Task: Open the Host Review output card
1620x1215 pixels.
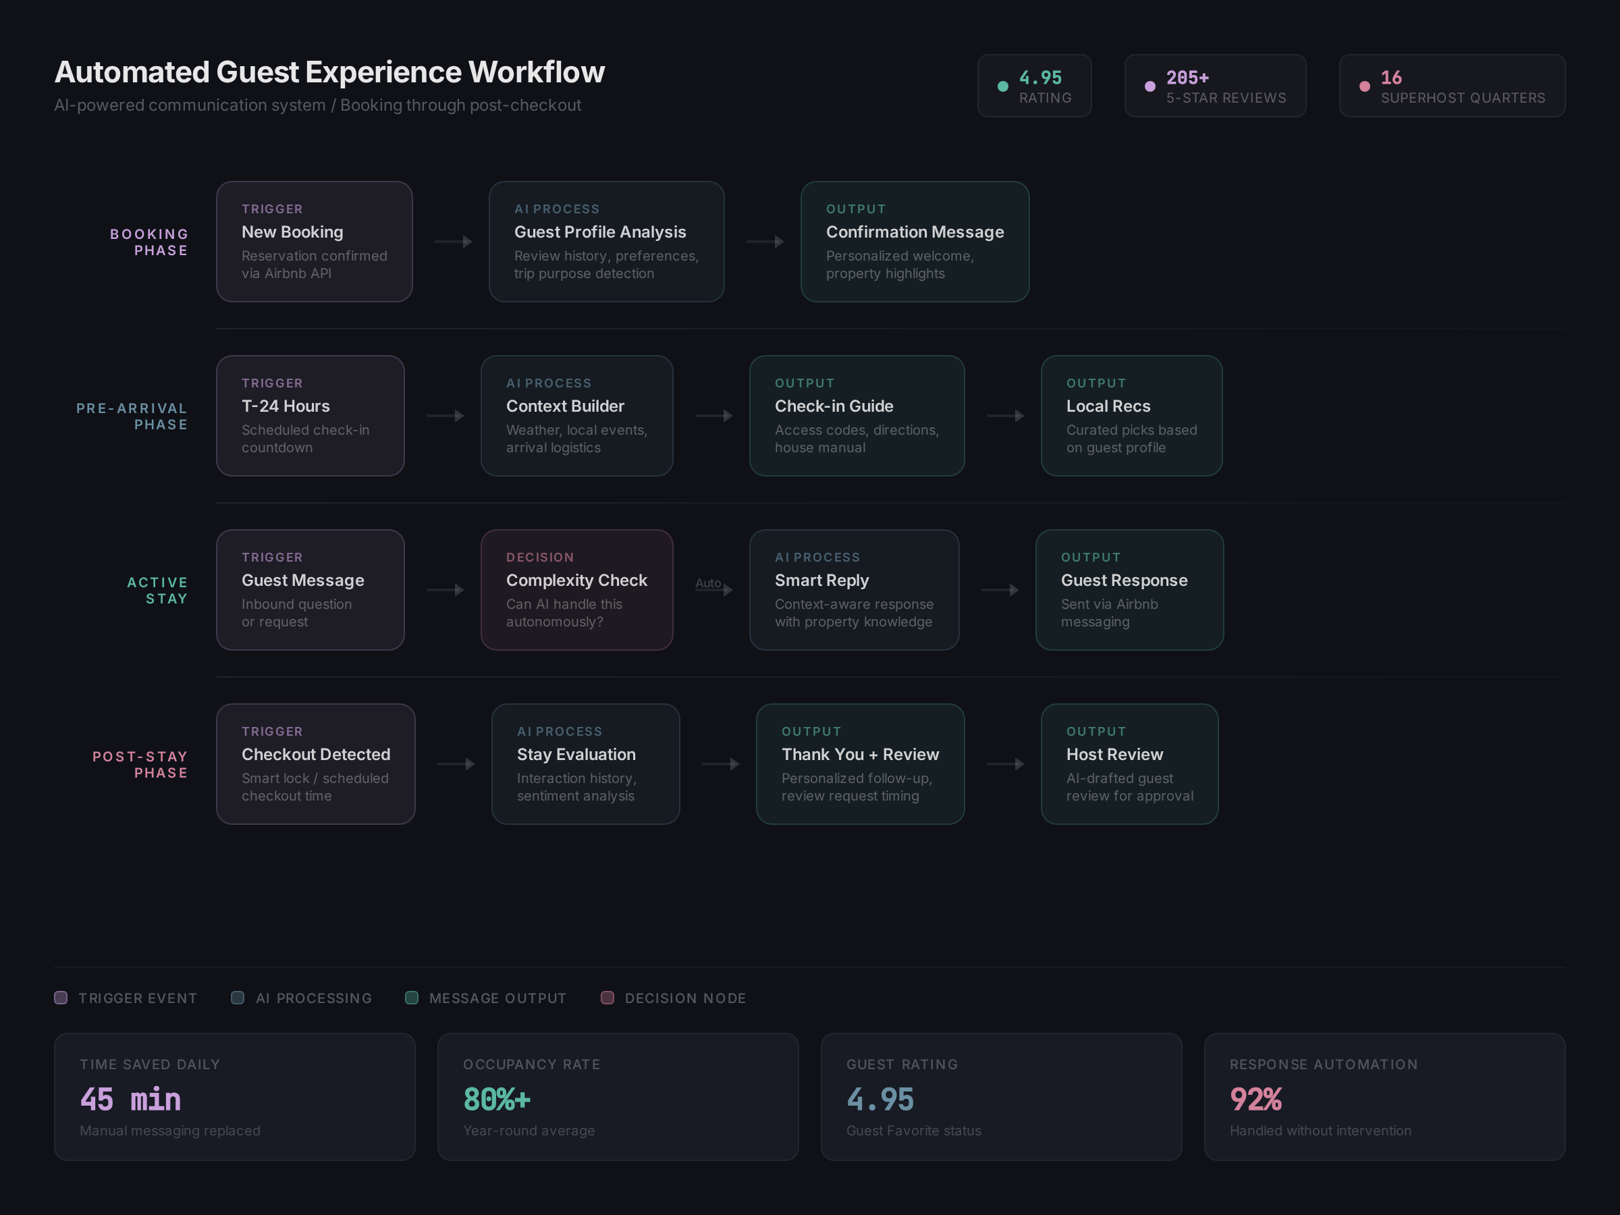Action: pyautogui.click(x=1129, y=764)
